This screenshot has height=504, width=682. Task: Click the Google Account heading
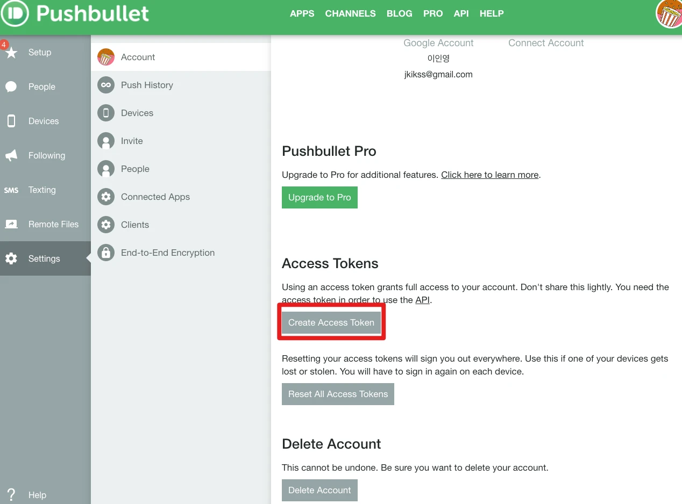tap(438, 43)
